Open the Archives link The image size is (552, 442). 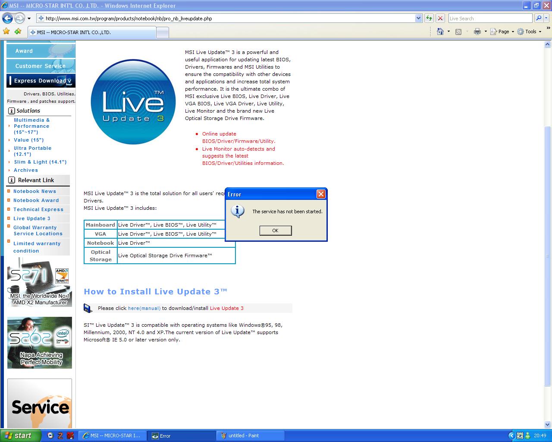tap(26, 170)
